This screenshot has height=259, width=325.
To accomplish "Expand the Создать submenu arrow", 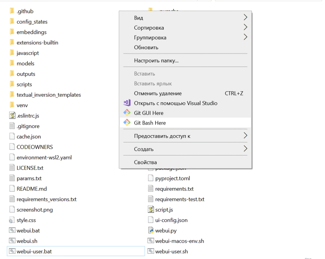I will (x=245, y=149).
